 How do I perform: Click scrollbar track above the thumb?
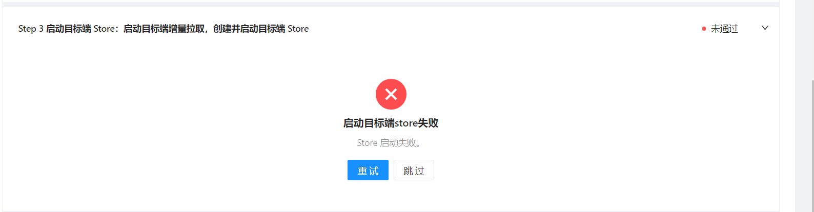point(813,40)
